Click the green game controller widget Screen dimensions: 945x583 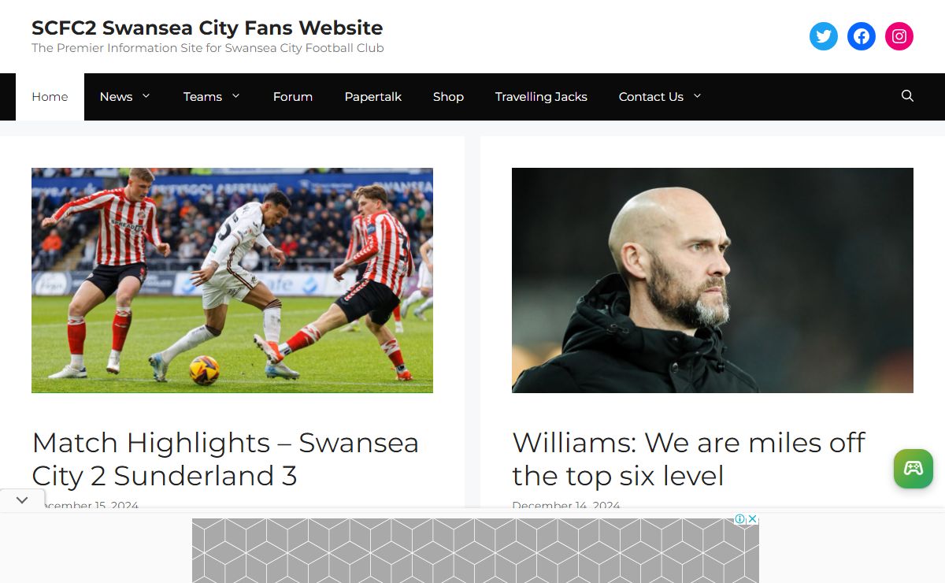click(x=913, y=469)
